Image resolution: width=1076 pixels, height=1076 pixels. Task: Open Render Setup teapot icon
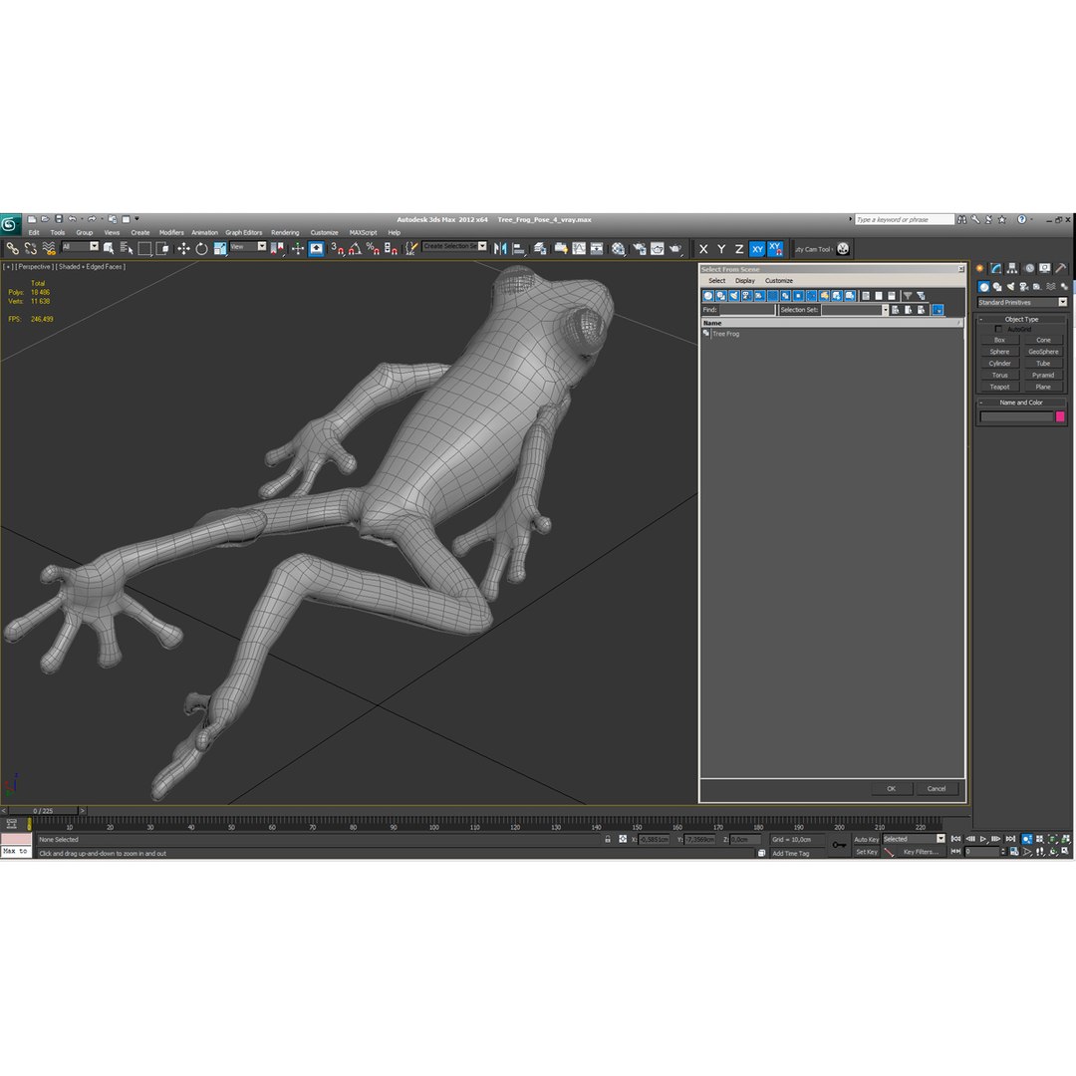click(x=639, y=248)
